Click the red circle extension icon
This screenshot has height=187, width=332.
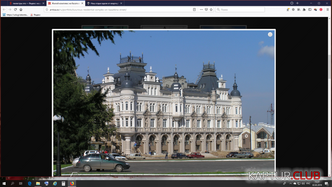(321, 10)
